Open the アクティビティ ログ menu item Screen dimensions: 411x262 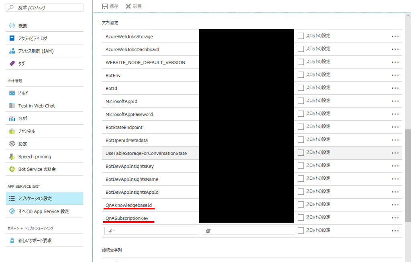point(44,38)
